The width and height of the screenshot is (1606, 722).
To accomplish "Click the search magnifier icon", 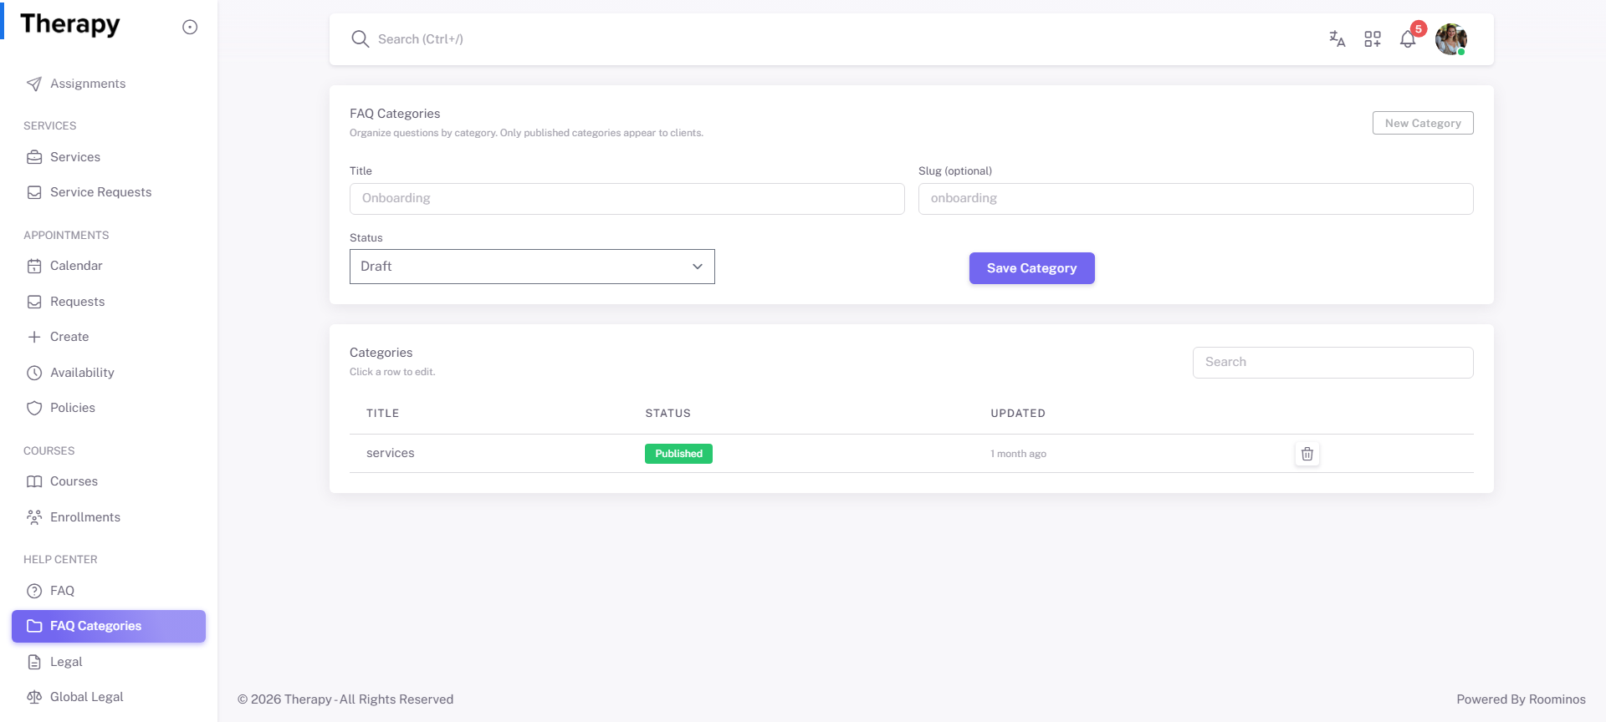I will [x=360, y=39].
